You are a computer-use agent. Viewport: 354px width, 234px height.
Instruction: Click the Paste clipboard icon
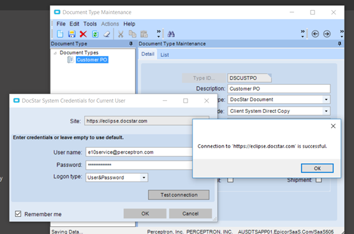point(144,34)
